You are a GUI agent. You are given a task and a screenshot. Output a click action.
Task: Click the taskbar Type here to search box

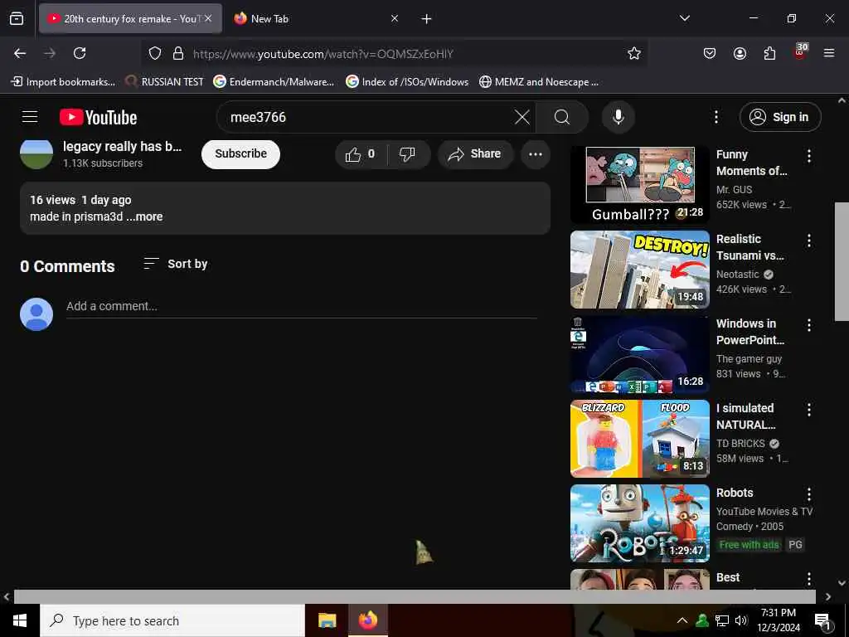[x=172, y=620]
